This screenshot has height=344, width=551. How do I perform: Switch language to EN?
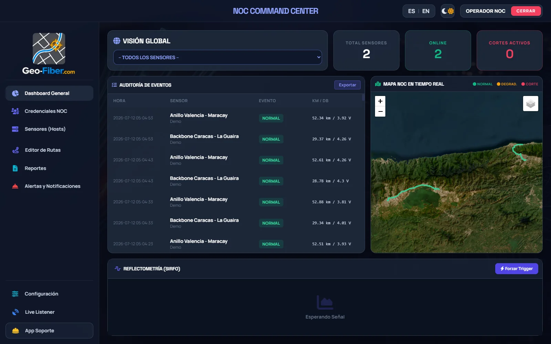click(426, 11)
